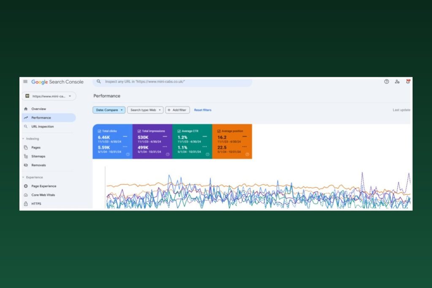The width and height of the screenshot is (432, 288).
Task: Click the plus icon in Add filter
Action: click(169, 110)
